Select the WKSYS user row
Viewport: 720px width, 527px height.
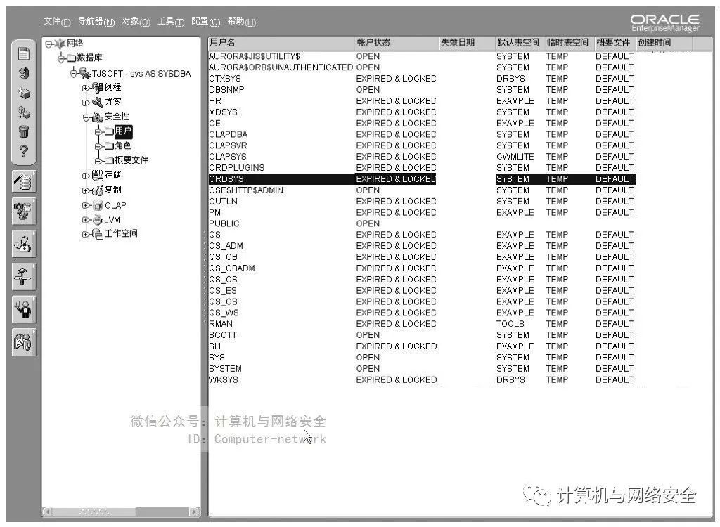click(422, 380)
